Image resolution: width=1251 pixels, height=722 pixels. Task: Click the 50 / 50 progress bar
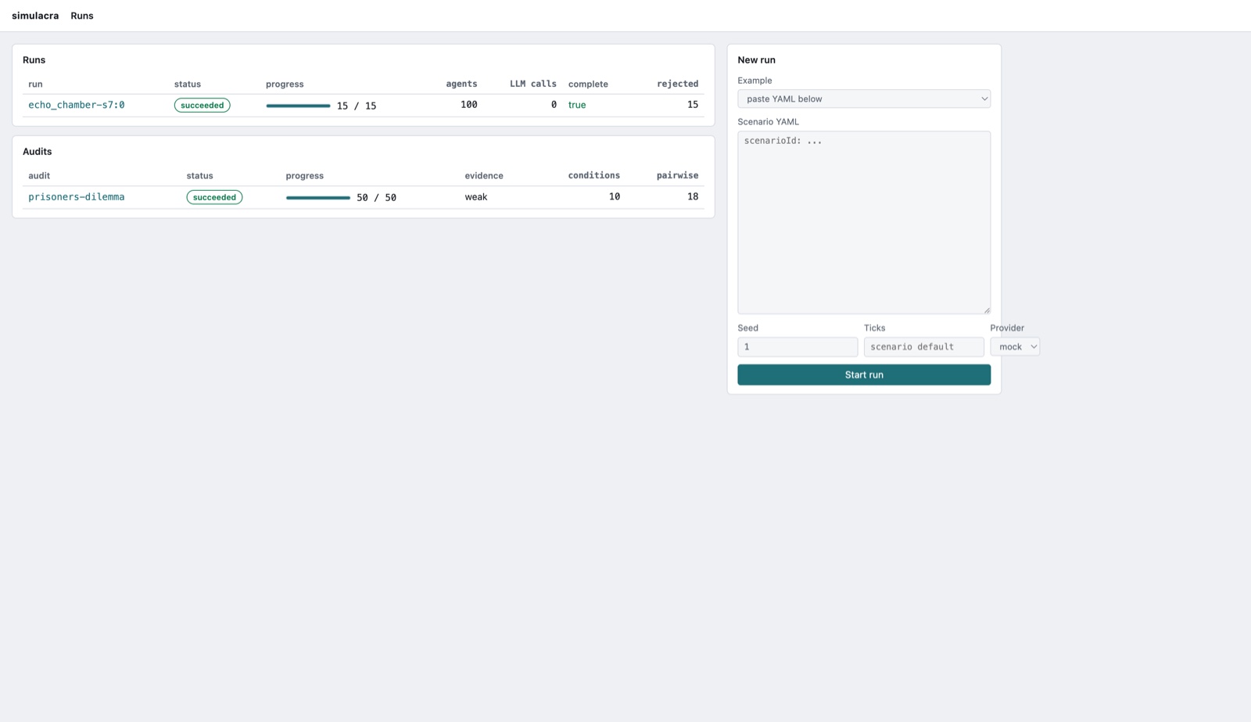click(x=318, y=198)
